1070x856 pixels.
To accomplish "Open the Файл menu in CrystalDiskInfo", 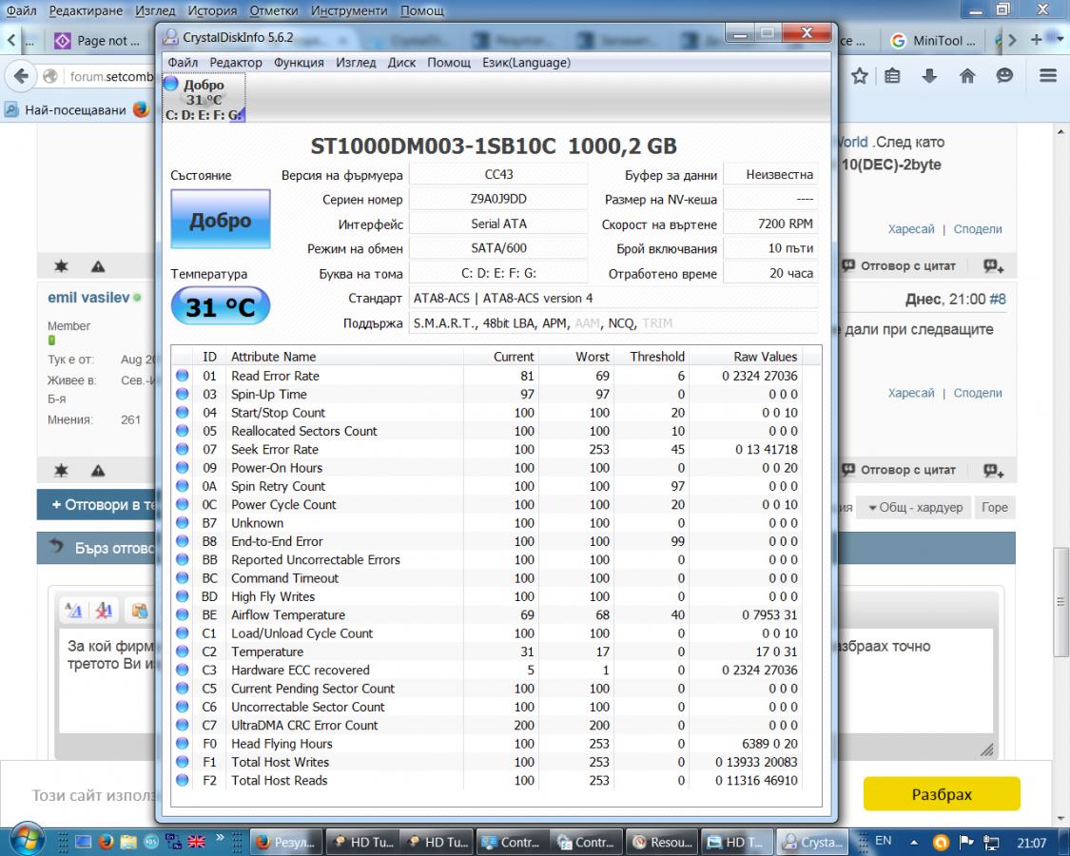I will 183,63.
